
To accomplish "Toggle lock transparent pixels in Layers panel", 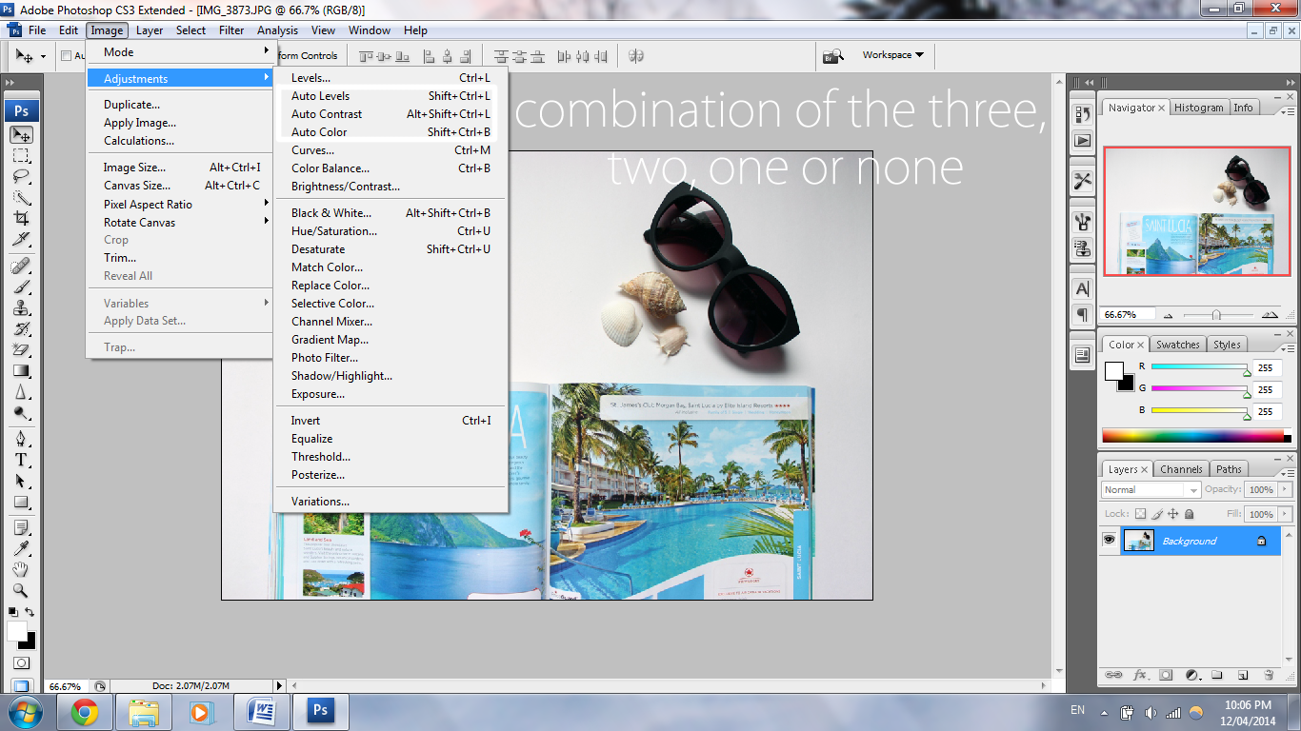I will (1141, 514).
